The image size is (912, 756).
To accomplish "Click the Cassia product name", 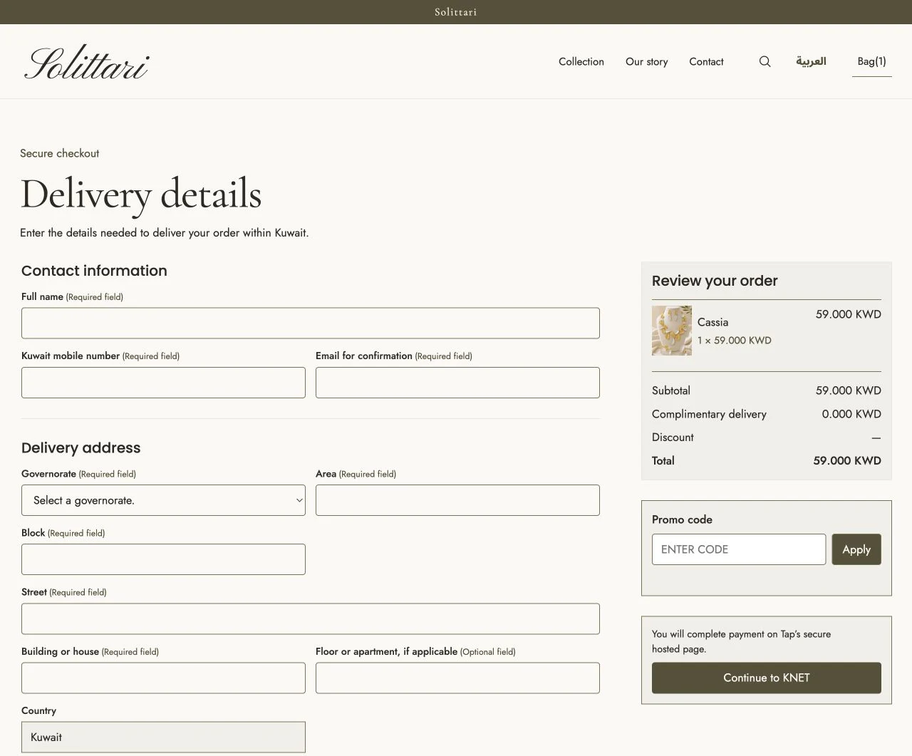I will tap(712, 322).
